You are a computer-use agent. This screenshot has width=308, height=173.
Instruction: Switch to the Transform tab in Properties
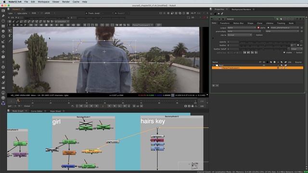click(x=225, y=23)
